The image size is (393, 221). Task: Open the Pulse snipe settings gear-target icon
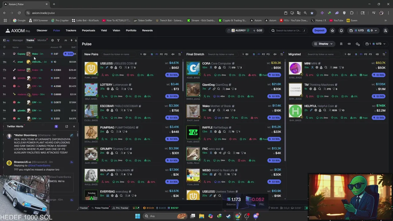click(x=358, y=44)
